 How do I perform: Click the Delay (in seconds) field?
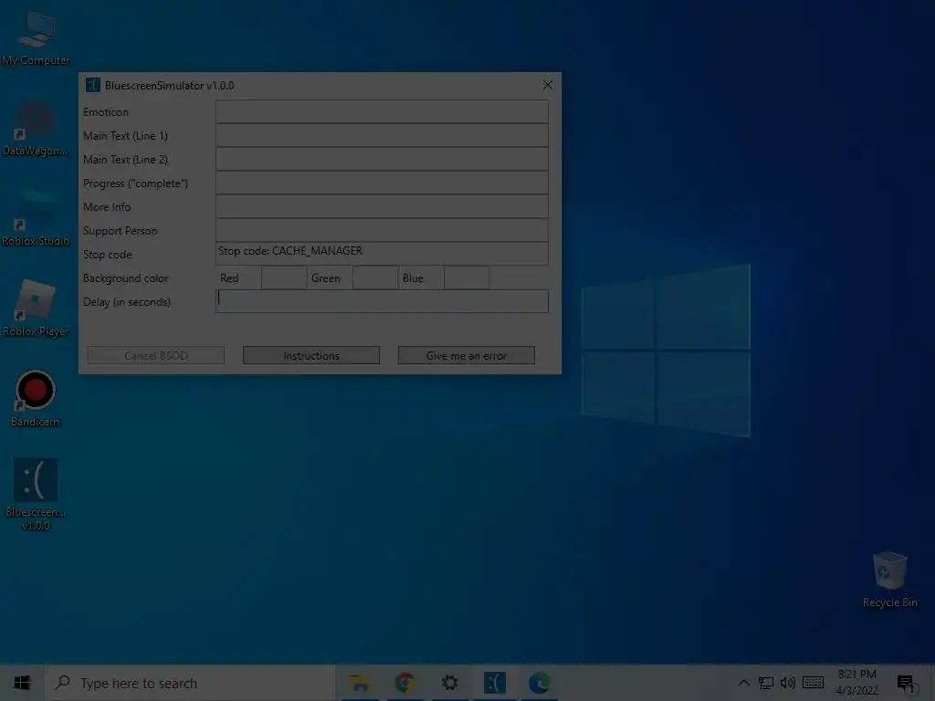[382, 301]
